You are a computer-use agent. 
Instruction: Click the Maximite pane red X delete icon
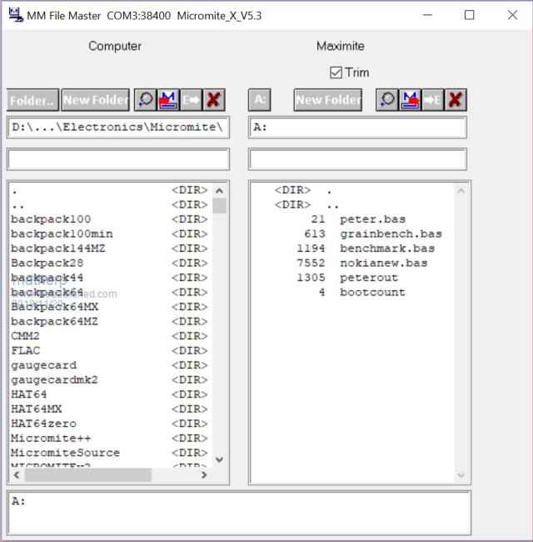(455, 100)
